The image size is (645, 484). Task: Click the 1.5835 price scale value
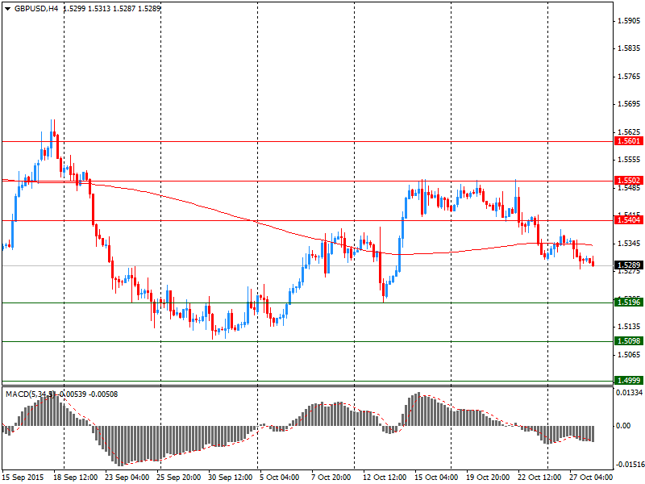(630, 48)
